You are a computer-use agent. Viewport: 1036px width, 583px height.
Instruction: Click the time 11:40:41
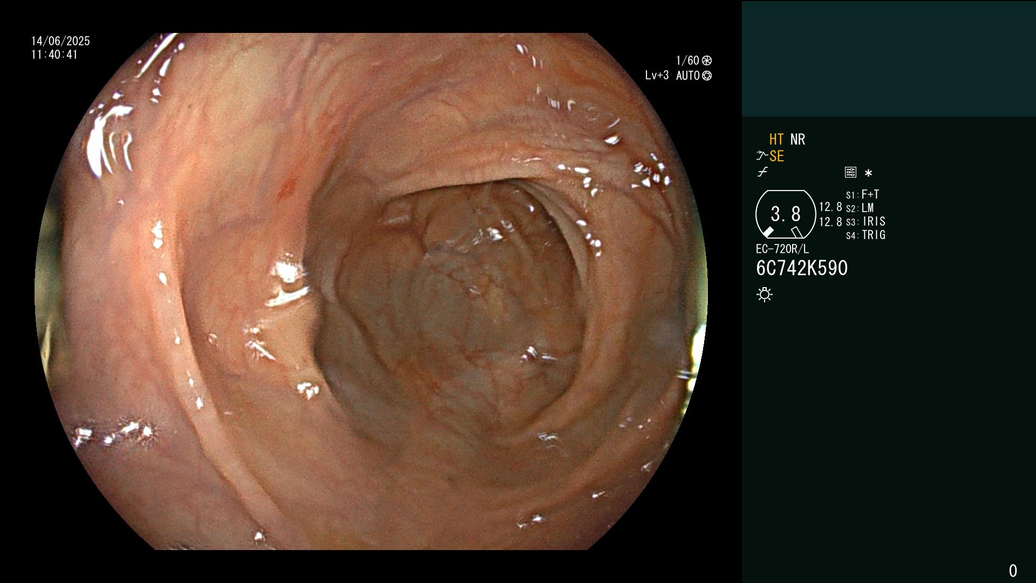pos(54,55)
